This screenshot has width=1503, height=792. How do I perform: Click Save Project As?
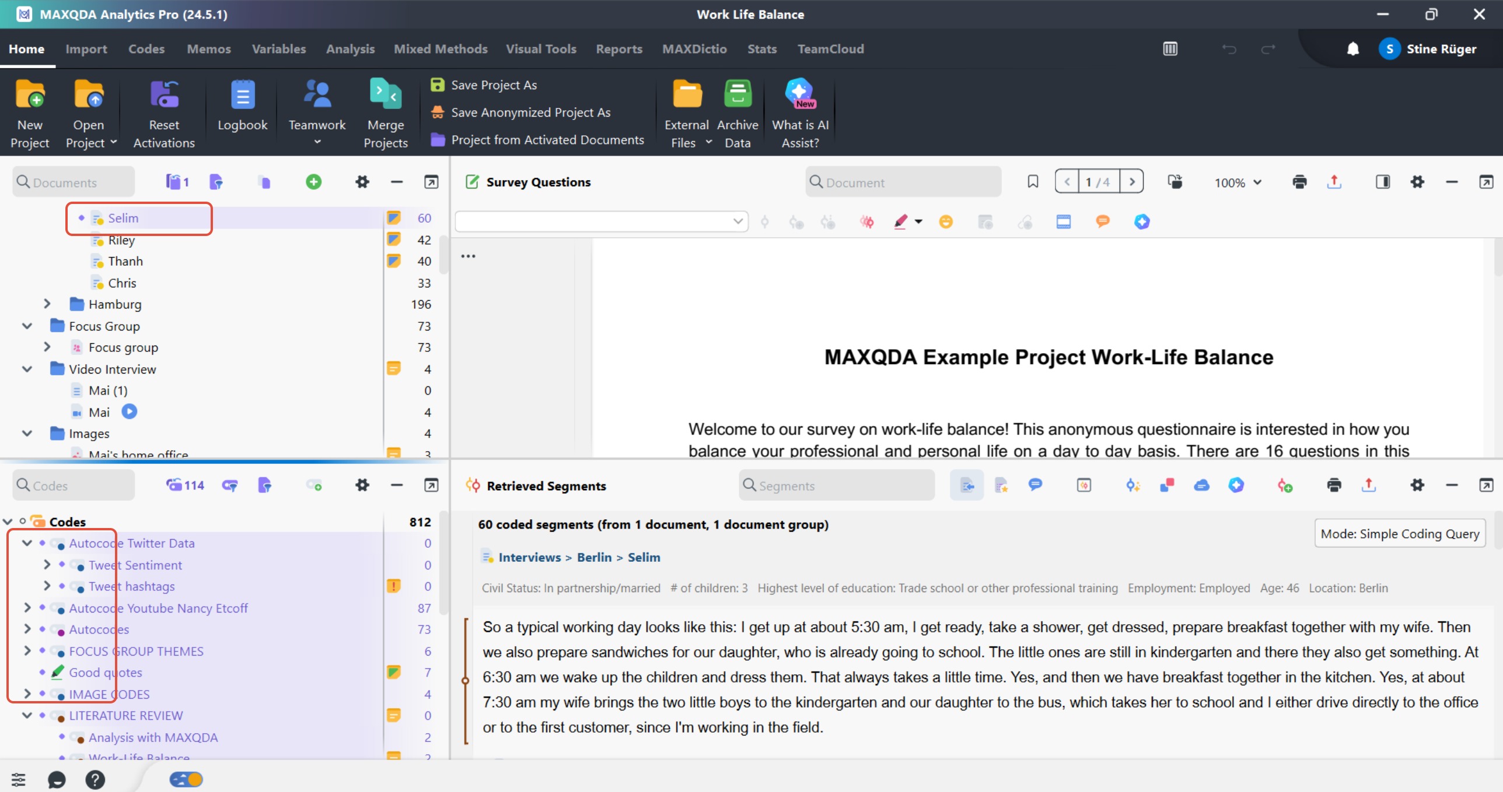(x=484, y=85)
